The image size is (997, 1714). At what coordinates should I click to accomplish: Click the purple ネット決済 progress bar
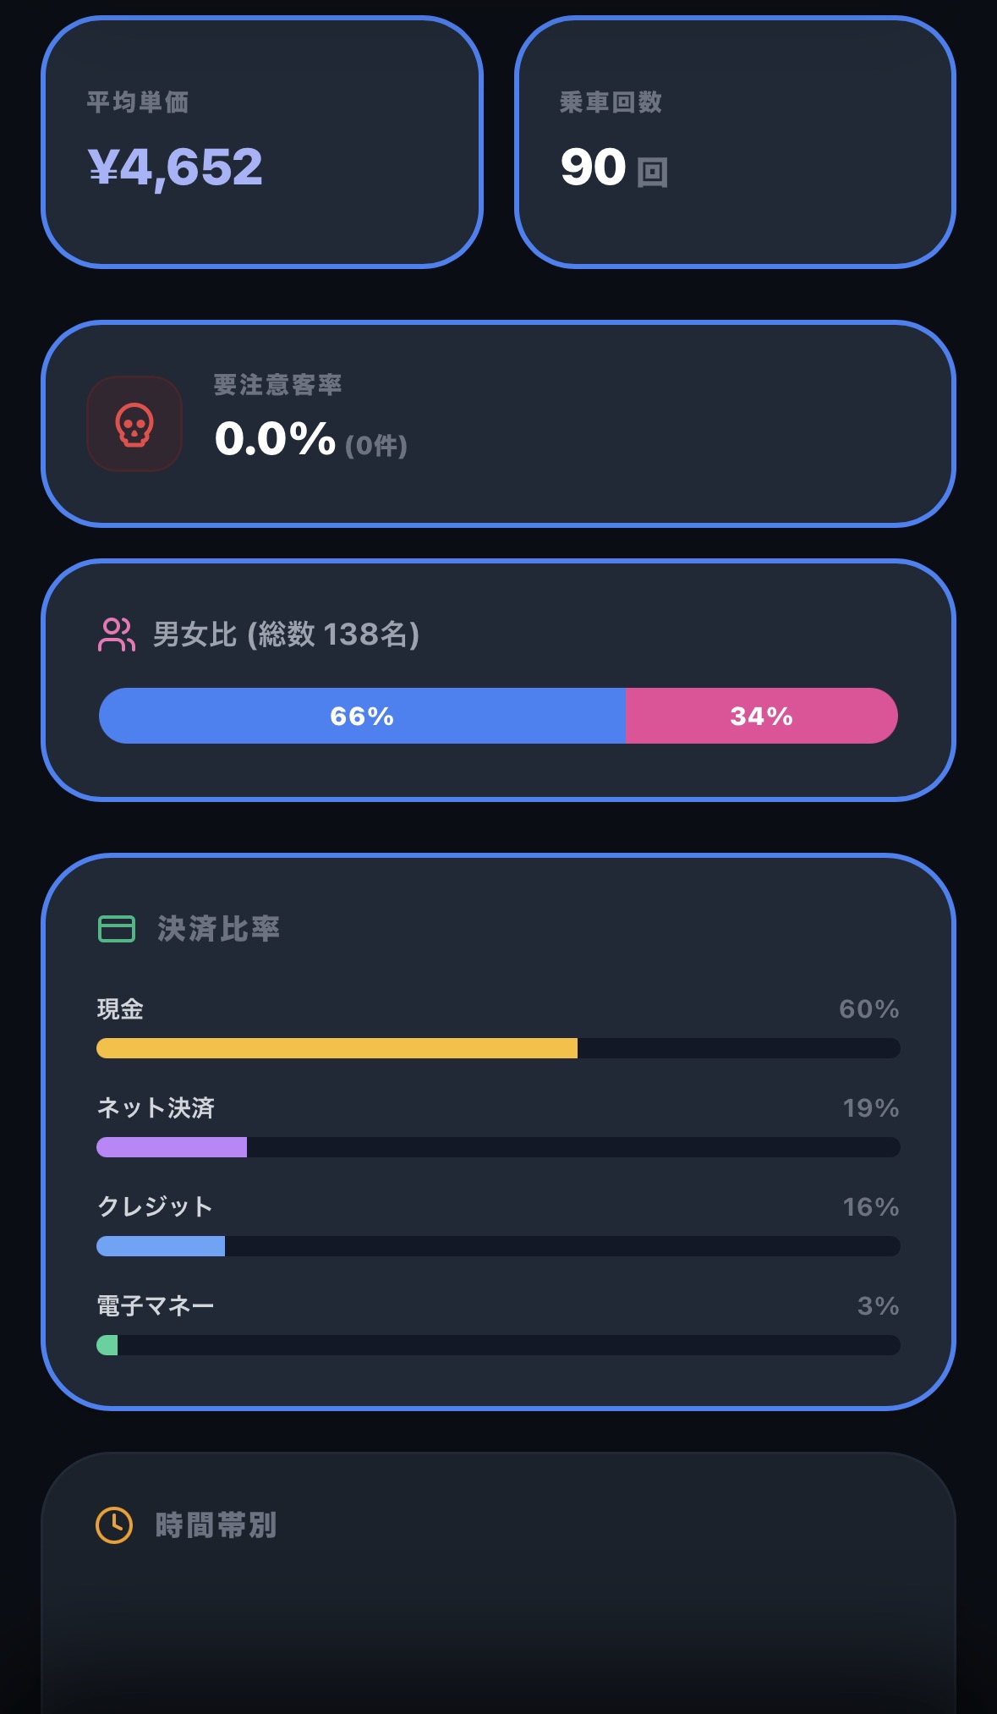point(172,1147)
